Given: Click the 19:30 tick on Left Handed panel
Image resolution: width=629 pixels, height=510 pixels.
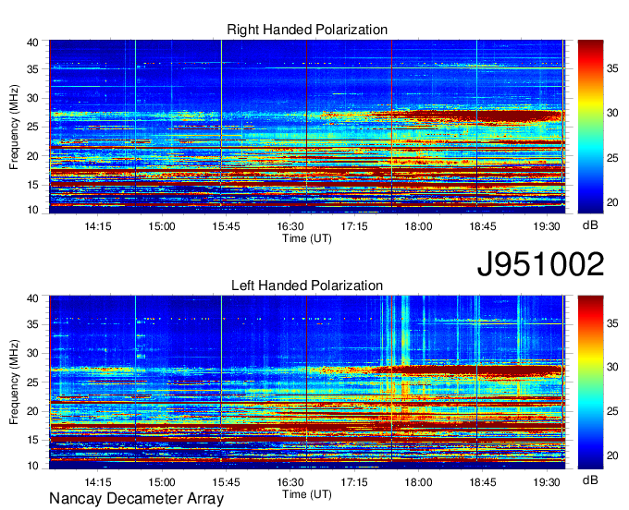Looking at the screenshot, I should pos(547,482).
